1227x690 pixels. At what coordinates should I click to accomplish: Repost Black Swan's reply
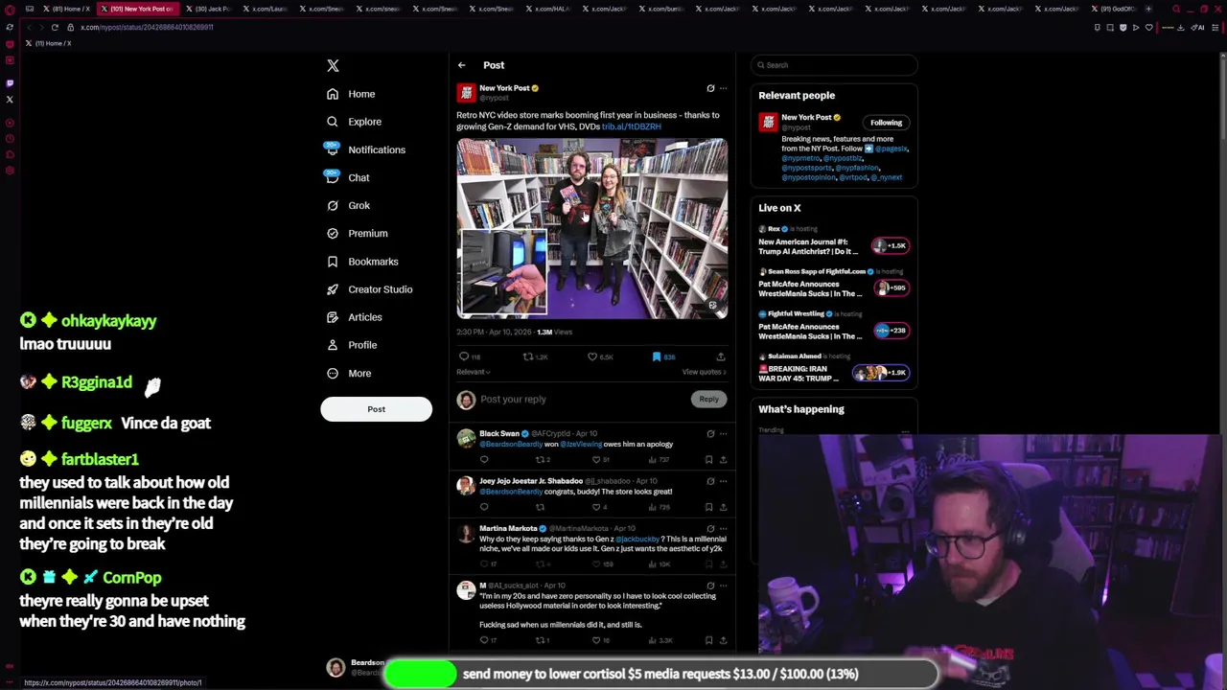tap(540, 460)
